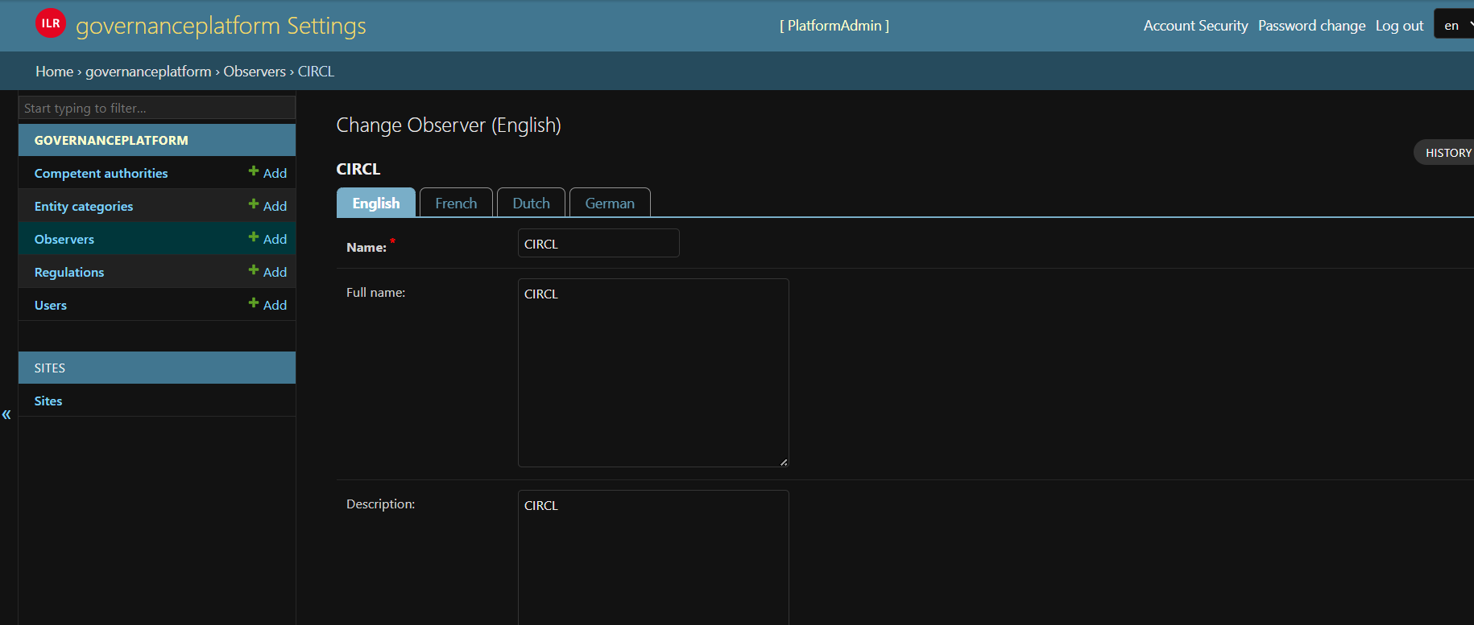Switch to the Dutch tab

coord(532,203)
